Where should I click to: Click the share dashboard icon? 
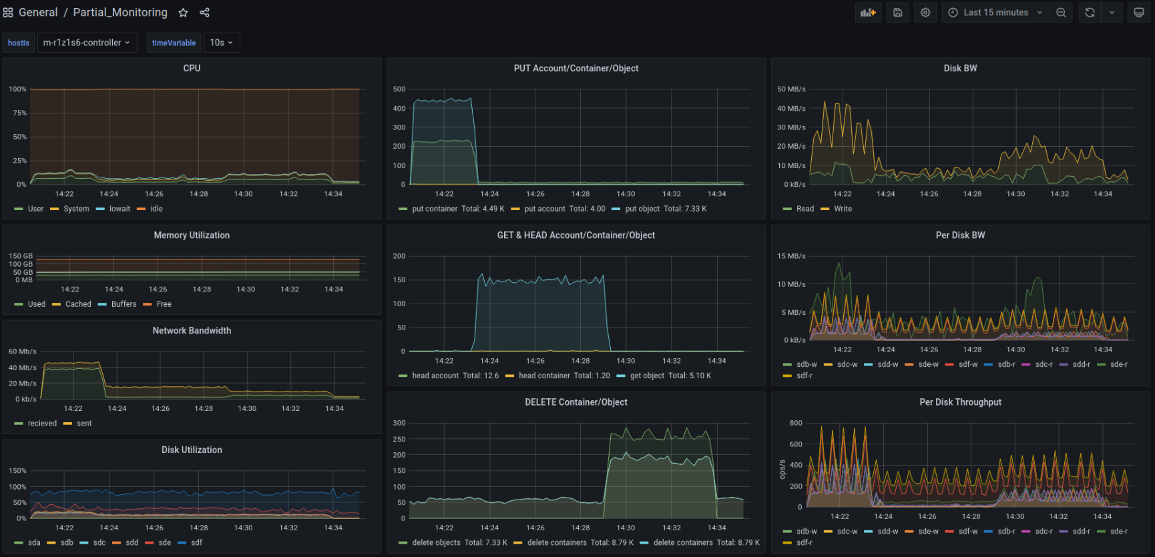click(204, 13)
